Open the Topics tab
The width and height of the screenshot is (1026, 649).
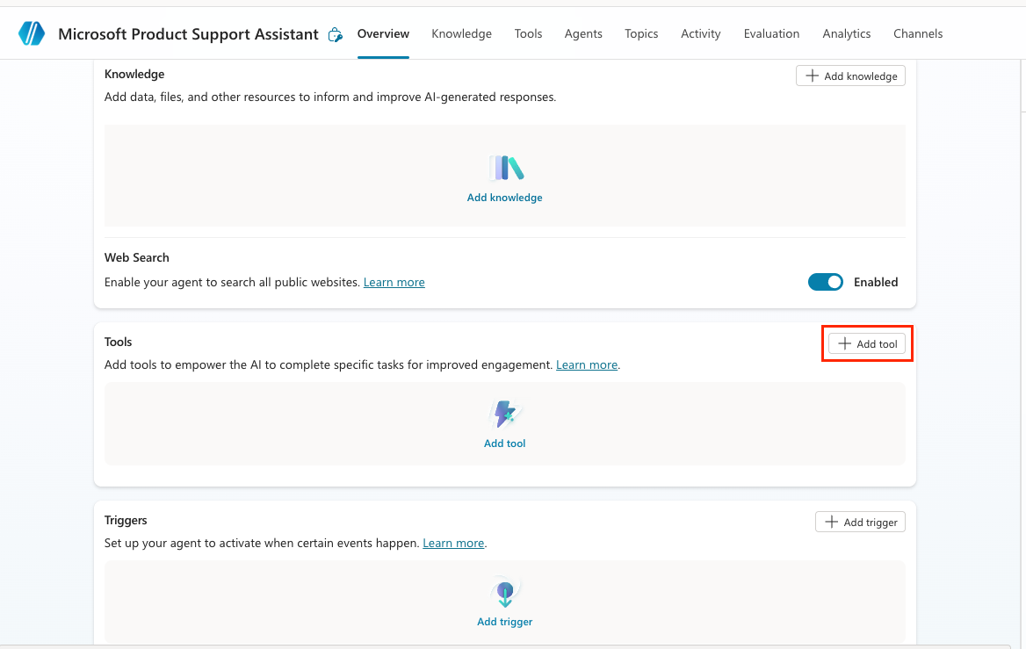pos(641,33)
